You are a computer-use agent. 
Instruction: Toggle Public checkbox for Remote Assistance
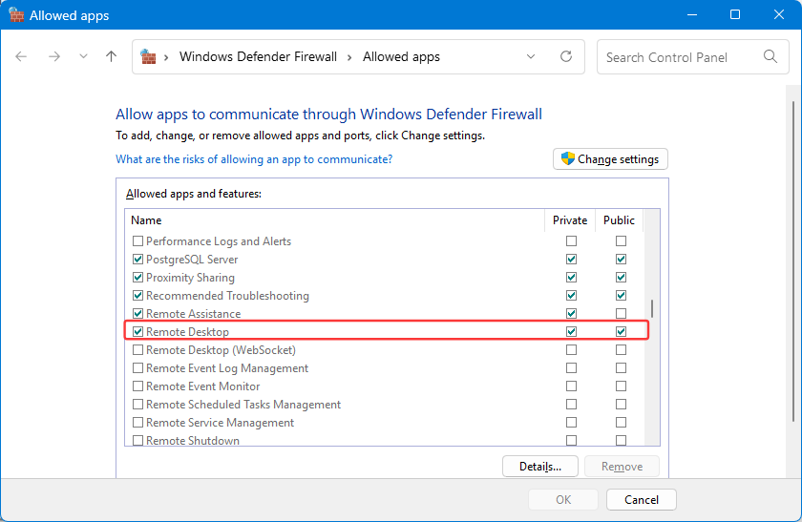click(621, 314)
